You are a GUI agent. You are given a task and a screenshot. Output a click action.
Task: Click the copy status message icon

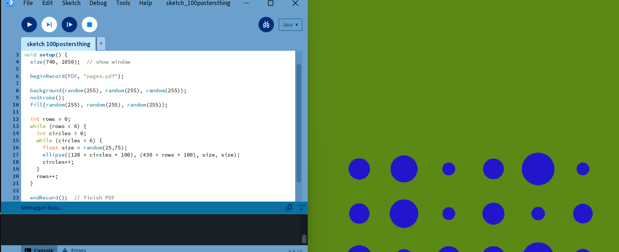[x=289, y=208]
